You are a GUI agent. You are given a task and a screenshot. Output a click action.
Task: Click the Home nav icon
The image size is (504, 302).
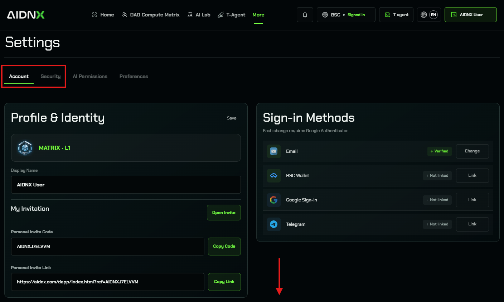(x=94, y=15)
